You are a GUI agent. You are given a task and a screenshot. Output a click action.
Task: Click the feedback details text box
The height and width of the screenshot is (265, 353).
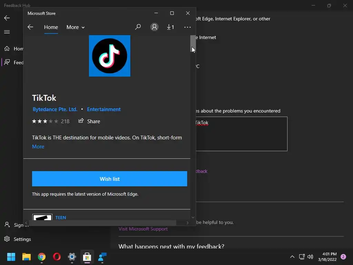tap(242, 134)
